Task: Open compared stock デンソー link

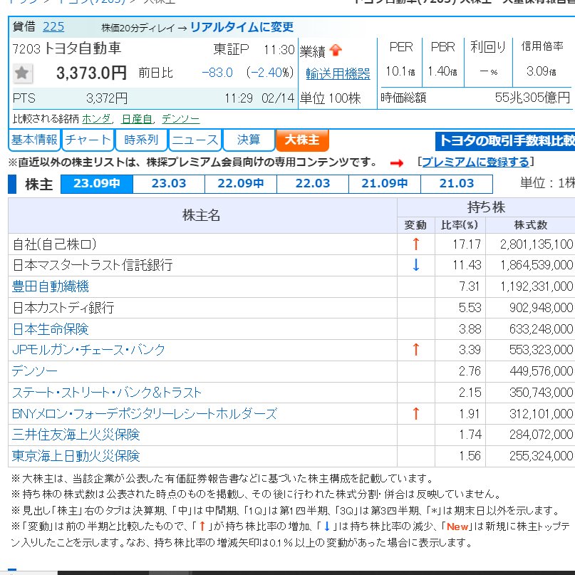Action: point(180,118)
